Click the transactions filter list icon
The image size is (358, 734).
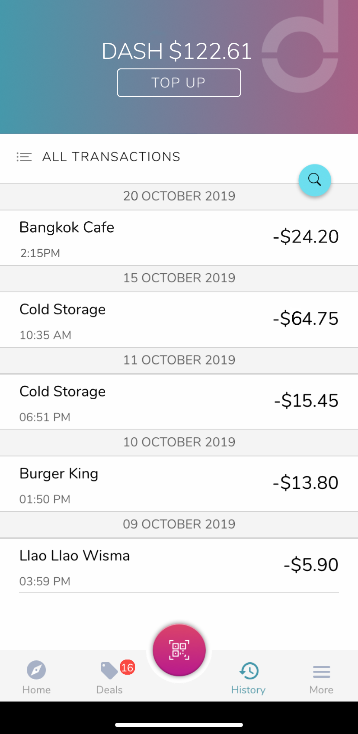tap(24, 157)
